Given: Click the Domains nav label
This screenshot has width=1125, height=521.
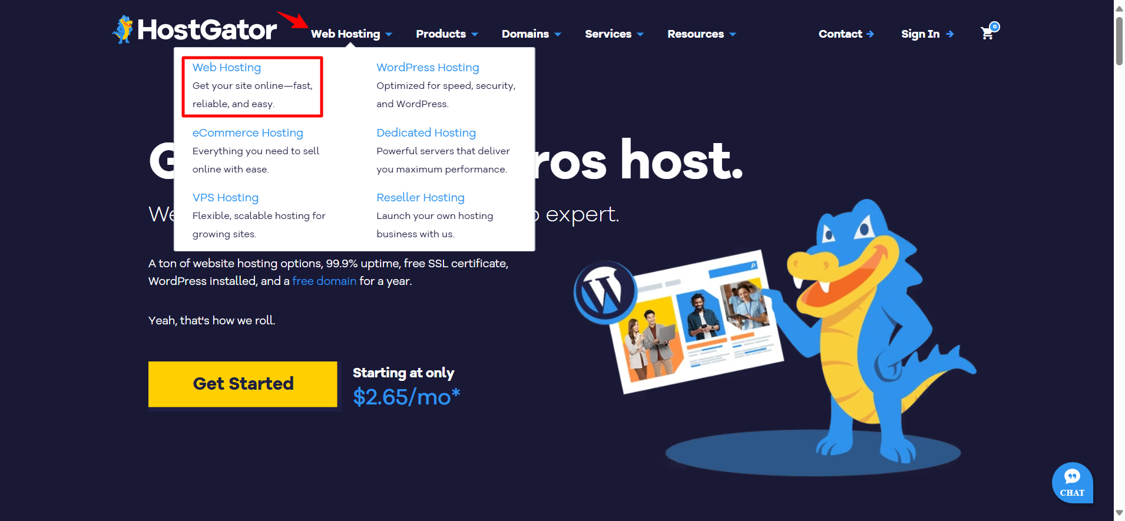Looking at the screenshot, I should tap(525, 34).
